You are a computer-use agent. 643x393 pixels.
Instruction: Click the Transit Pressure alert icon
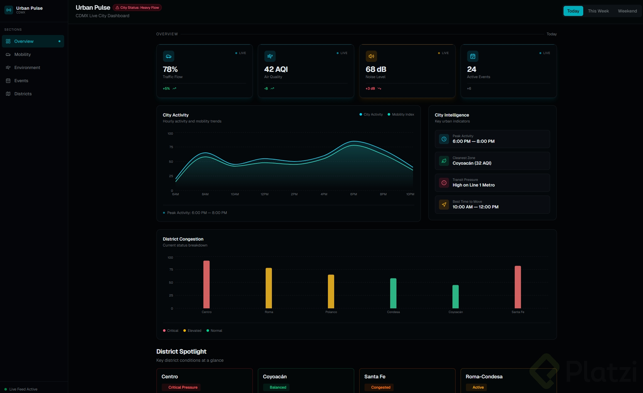[444, 183]
